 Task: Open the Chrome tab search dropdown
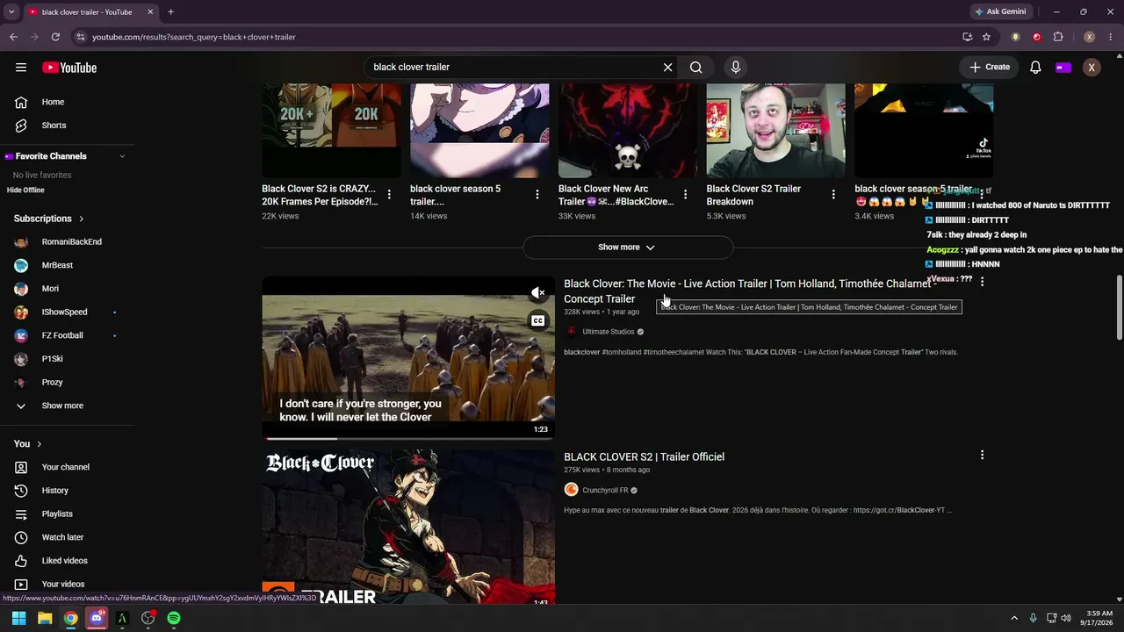(x=11, y=12)
